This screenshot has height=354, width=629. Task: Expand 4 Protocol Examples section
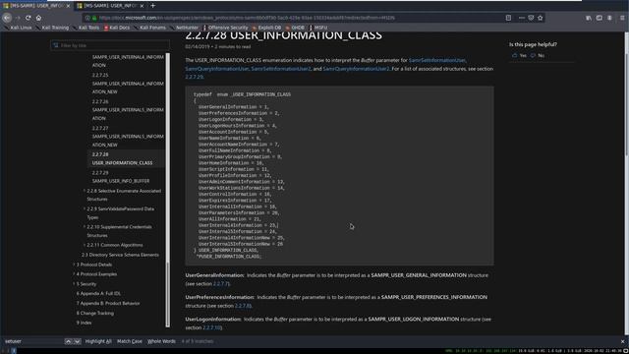point(96,274)
